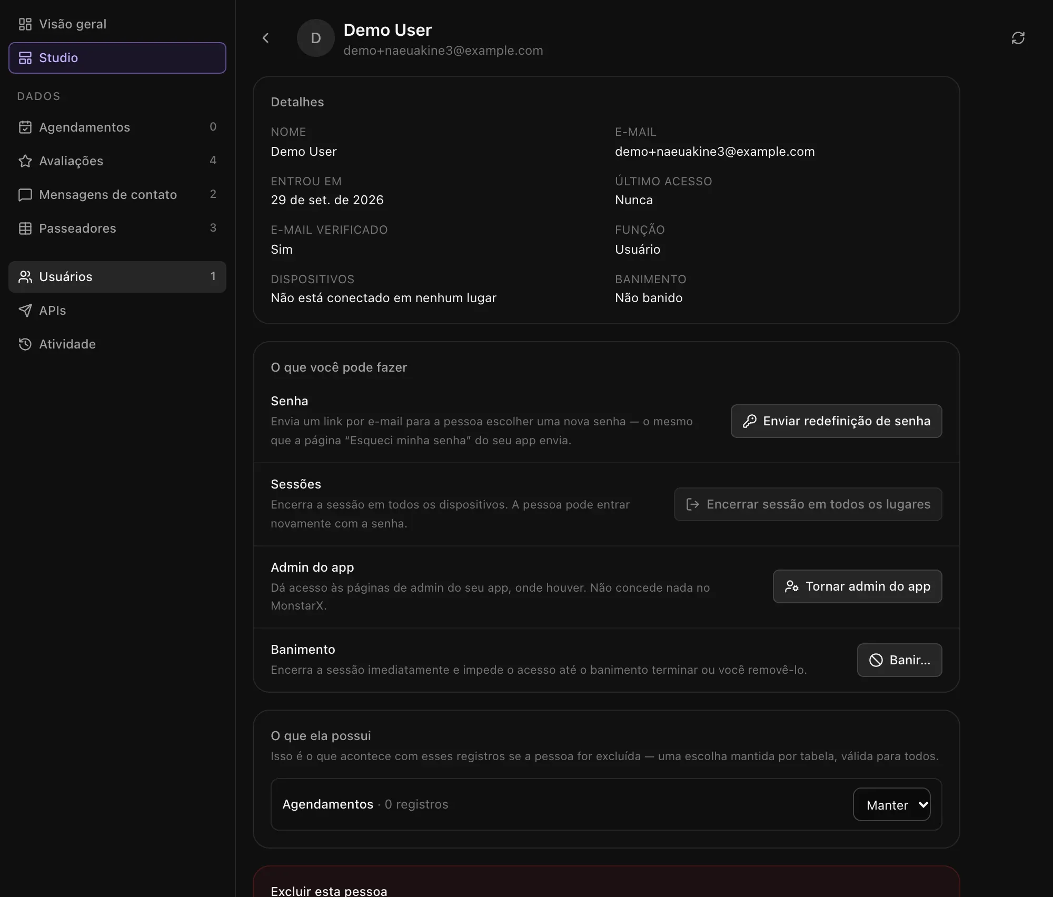
Task: Click Tornar admin do app button
Action: tap(857, 586)
